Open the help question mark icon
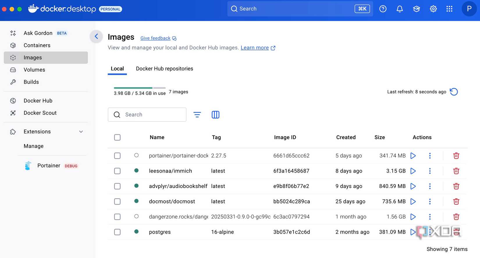480x258 pixels. click(383, 9)
